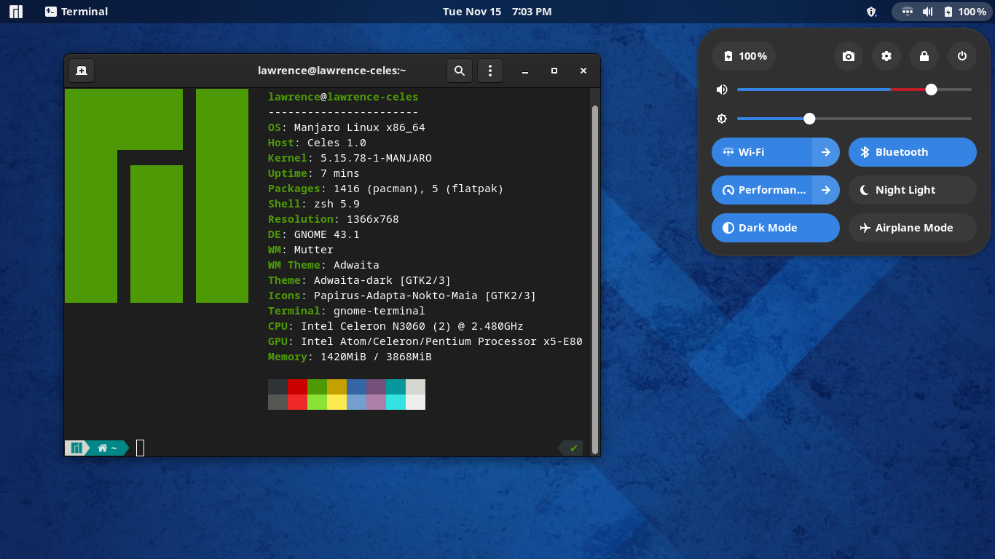The width and height of the screenshot is (995, 559).
Task: Click the brightness slider track
Action: pyautogui.click(x=889, y=119)
